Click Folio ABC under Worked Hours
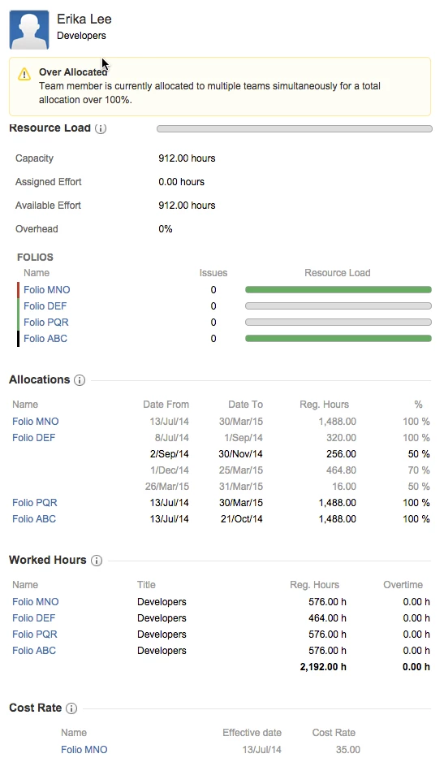Viewport: 444px width, 758px height. tap(34, 651)
